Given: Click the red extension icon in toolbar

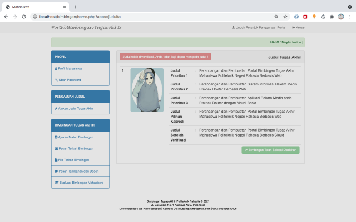Looking at the screenshot, I should 305,17.
